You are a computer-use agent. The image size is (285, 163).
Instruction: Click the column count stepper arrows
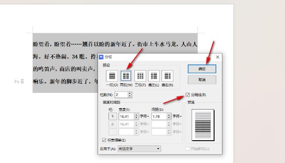click(x=130, y=95)
